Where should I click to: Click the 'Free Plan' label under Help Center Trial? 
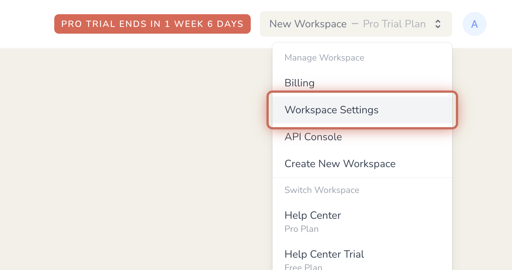303,267
